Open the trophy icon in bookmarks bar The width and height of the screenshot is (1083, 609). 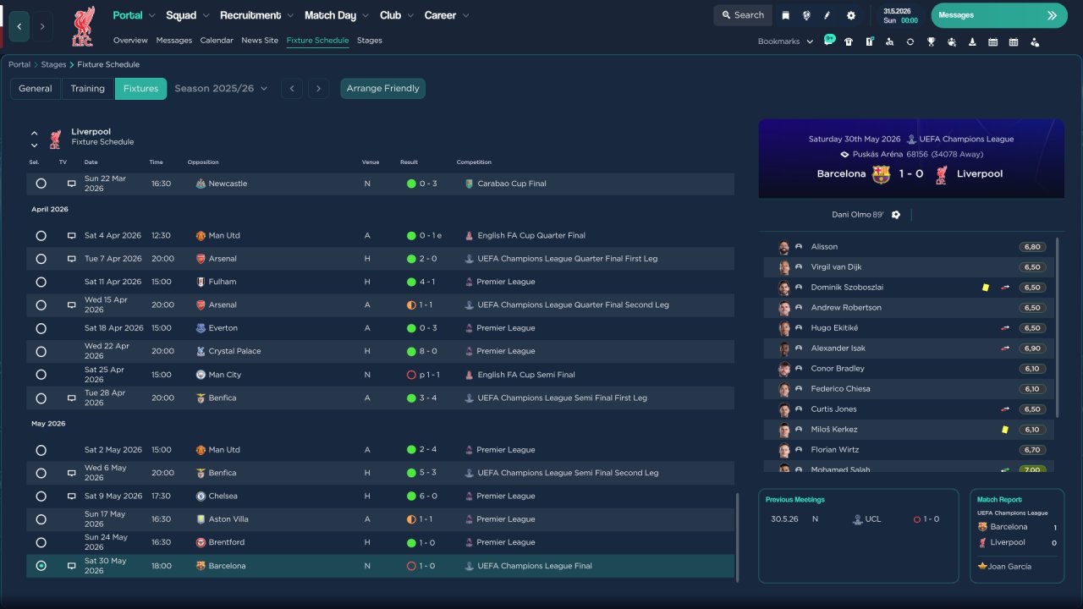pyautogui.click(x=931, y=41)
